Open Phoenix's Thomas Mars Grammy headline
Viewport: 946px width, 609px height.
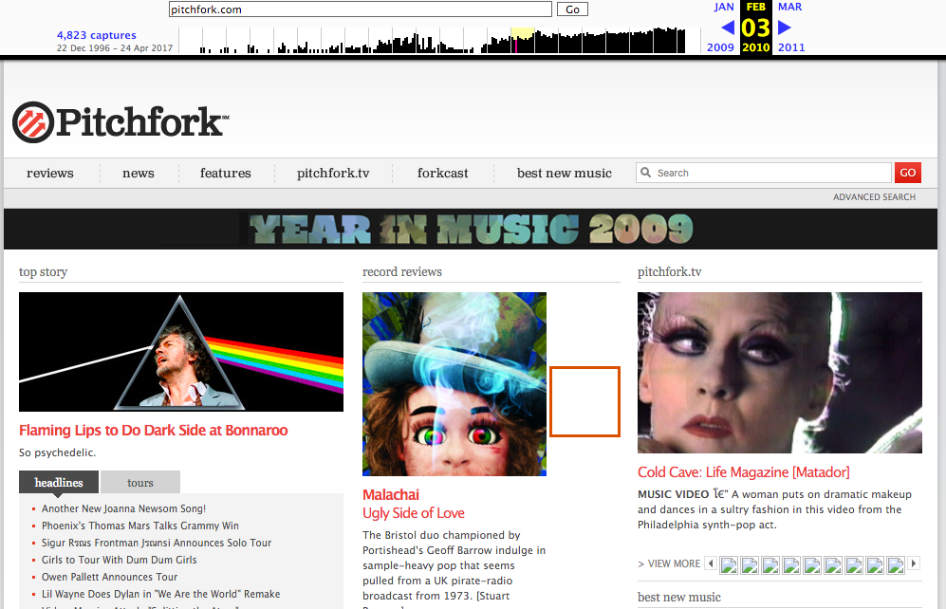[140, 526]
